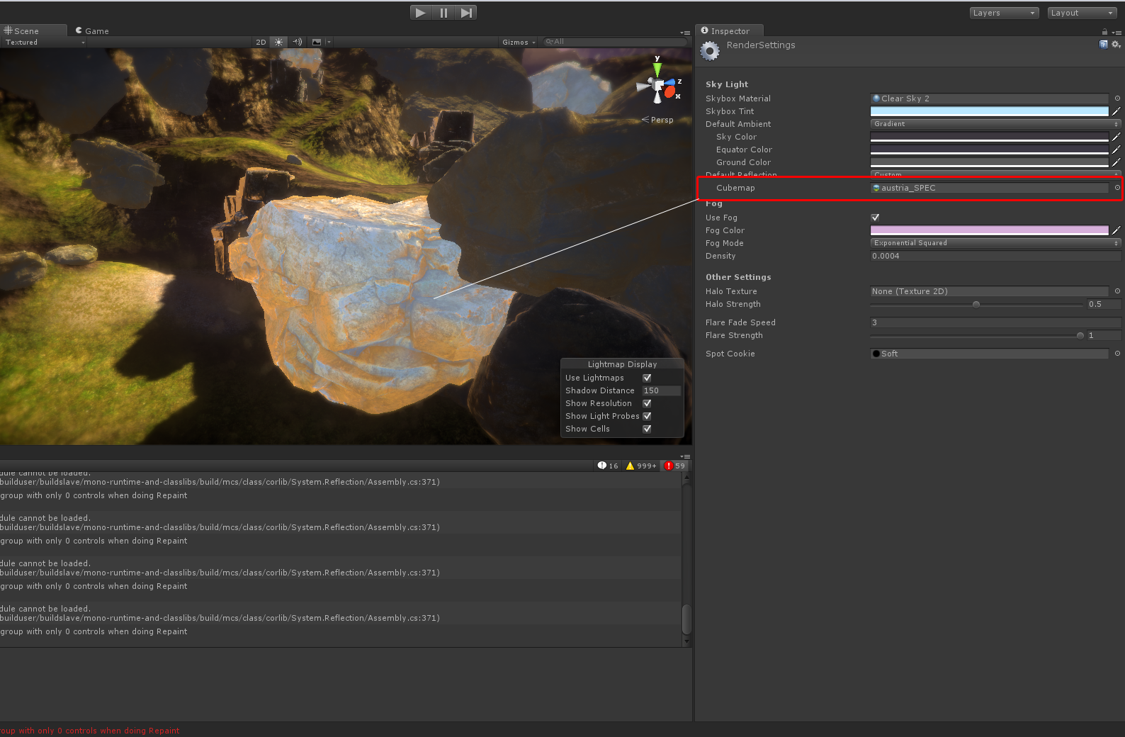
Task: Expand the Default Ambient Gradient dropdown
Action: coord(995,124)
